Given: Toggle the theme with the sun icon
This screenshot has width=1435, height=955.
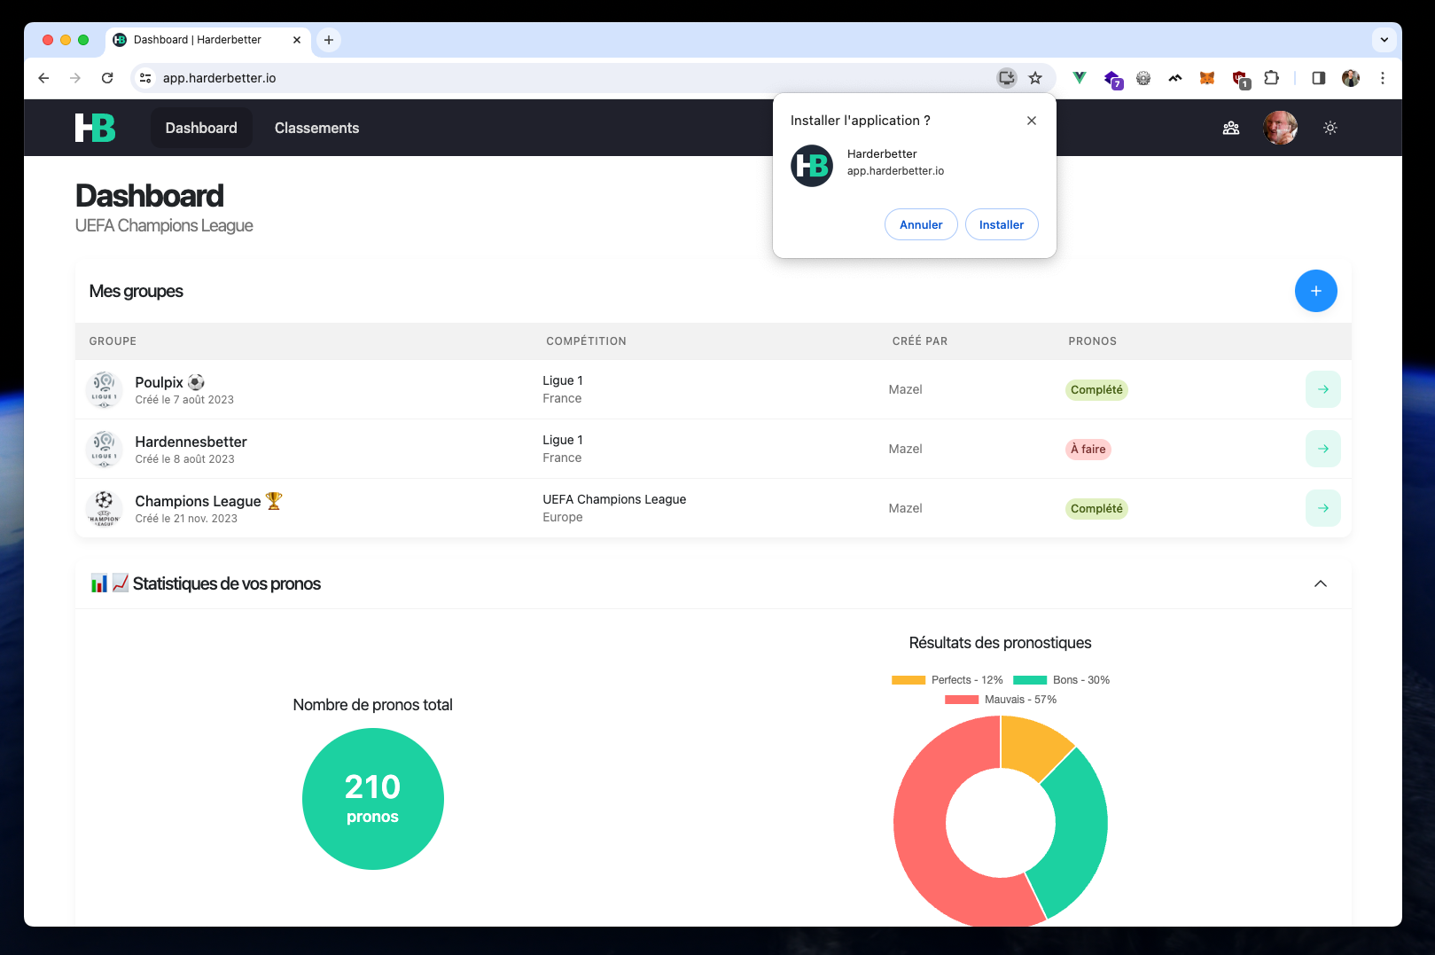Looking at the screenshot, I should point(1330,128).
